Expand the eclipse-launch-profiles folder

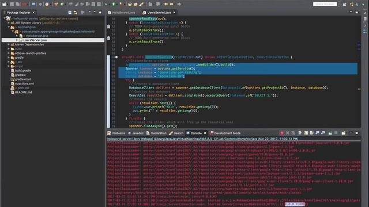click(9, 53)
